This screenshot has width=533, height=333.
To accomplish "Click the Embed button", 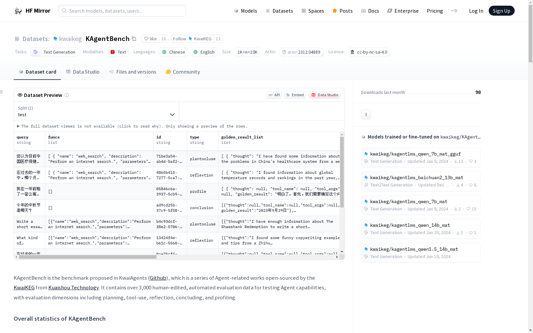I will (295, 95).
